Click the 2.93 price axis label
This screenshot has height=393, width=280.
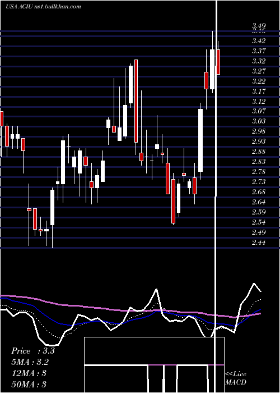tap(259, 141)
